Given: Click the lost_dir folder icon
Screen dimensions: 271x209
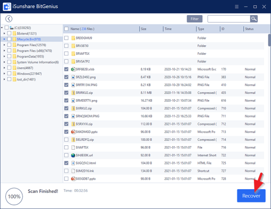Looking at the screenshot, I should (x=14, y=79).
